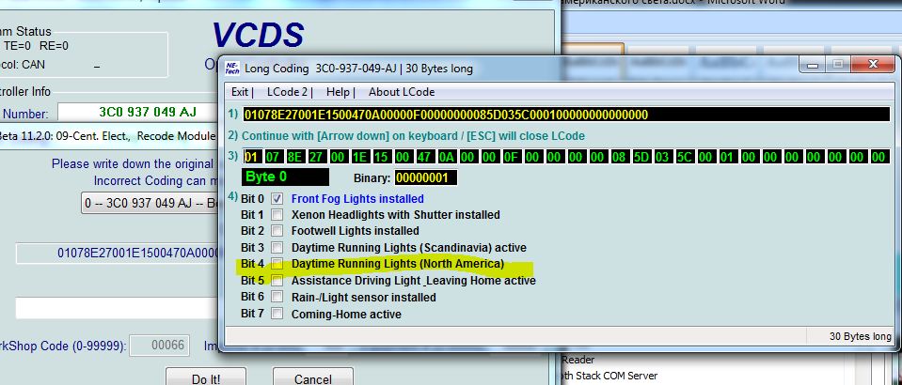Screen dimensions: 902x385
Task: Click the WorkShop Code input field
Action: pyautogui.click(x=158, y=345)
